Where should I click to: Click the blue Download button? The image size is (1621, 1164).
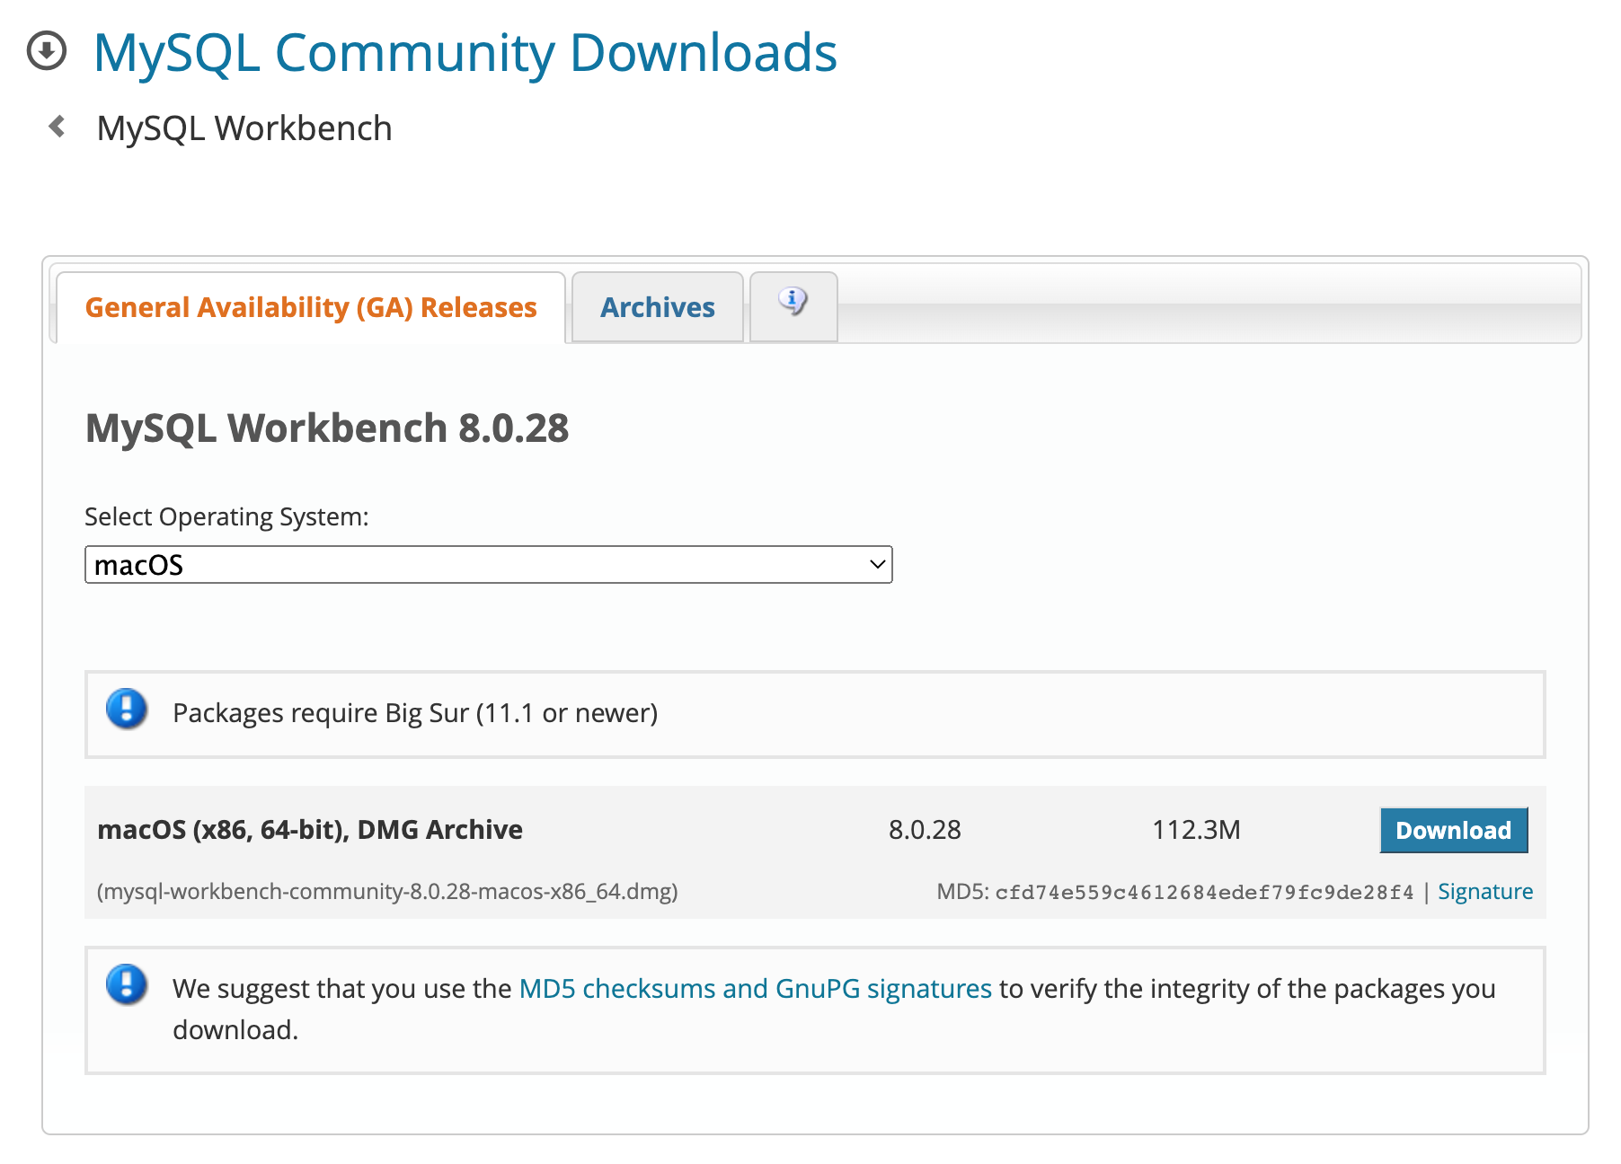[1454, 830]
